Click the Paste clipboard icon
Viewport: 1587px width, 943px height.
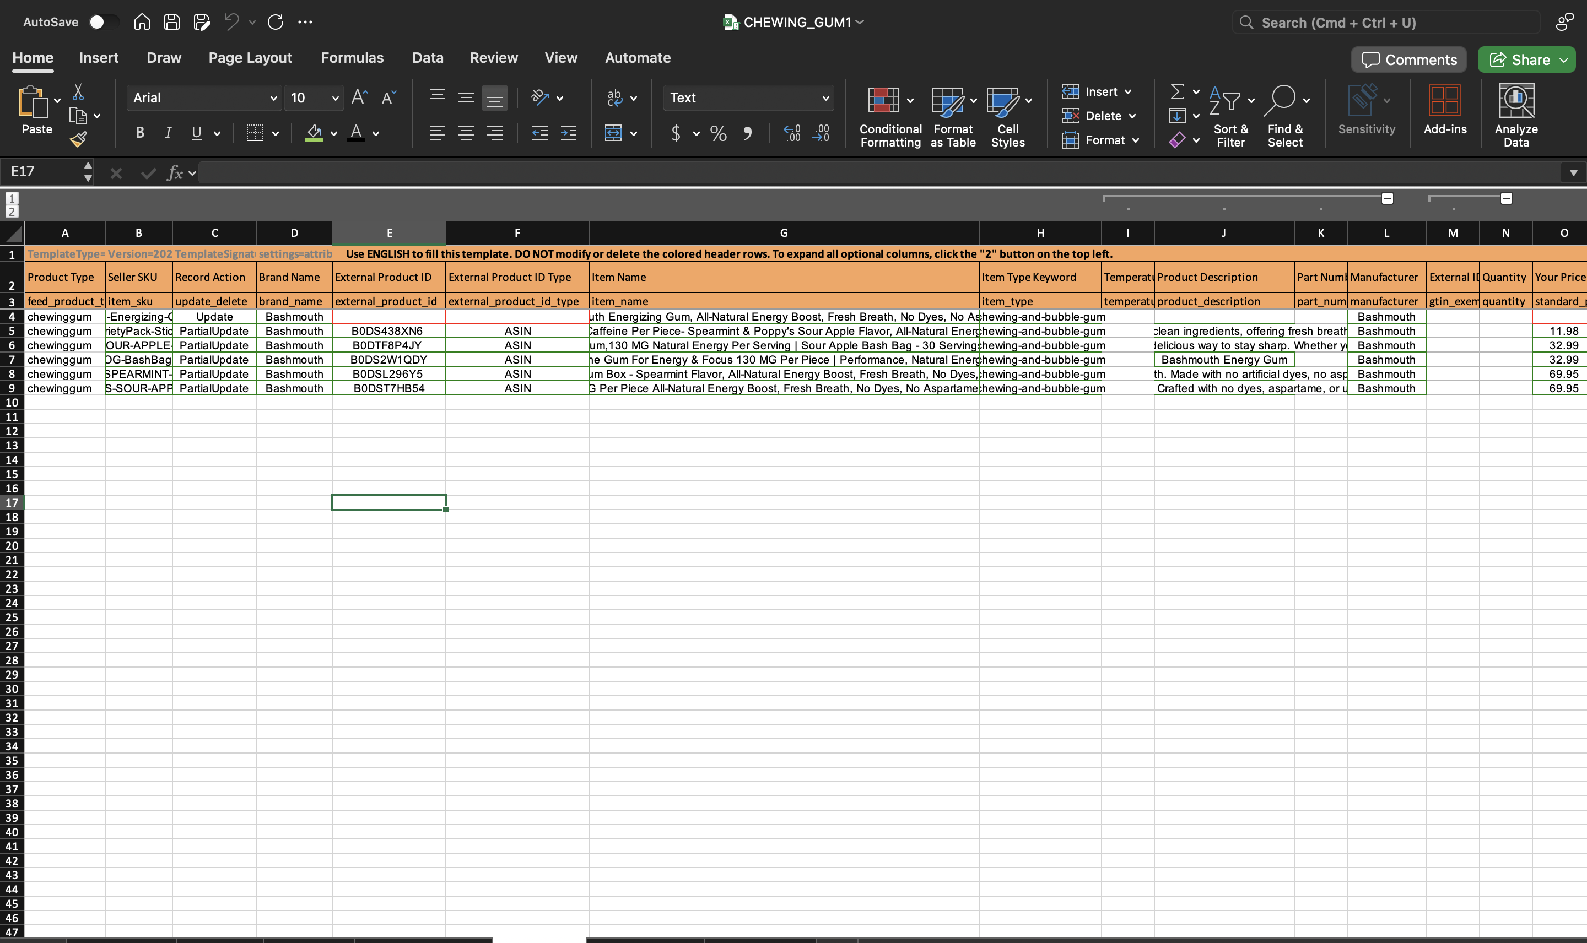[x=33, y=102]
